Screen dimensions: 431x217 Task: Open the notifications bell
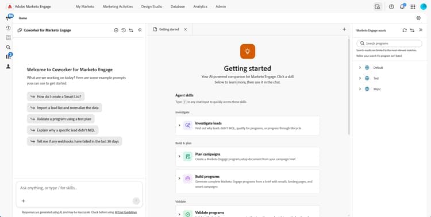(402, 6)
